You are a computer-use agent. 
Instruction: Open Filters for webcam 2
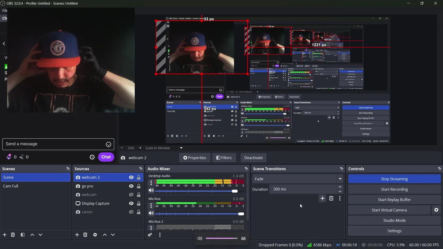224,158
